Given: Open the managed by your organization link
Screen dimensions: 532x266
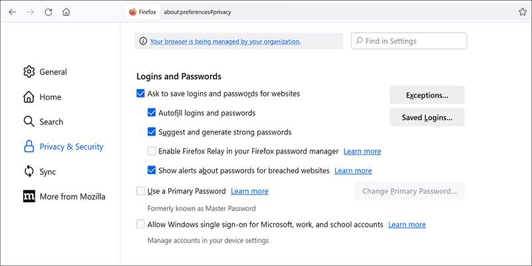Looking at the screenshot, I should click(x=225, y=41).
